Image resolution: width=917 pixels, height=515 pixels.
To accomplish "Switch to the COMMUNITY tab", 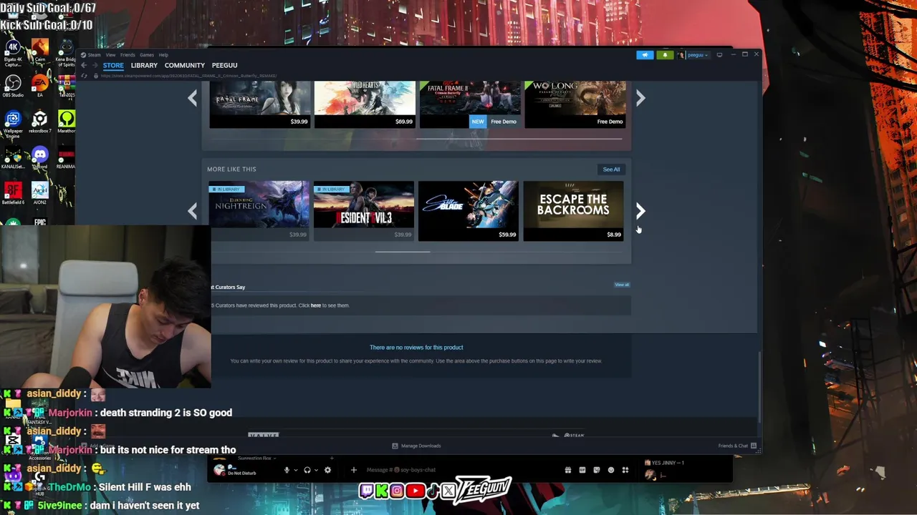I will [184, 65].
